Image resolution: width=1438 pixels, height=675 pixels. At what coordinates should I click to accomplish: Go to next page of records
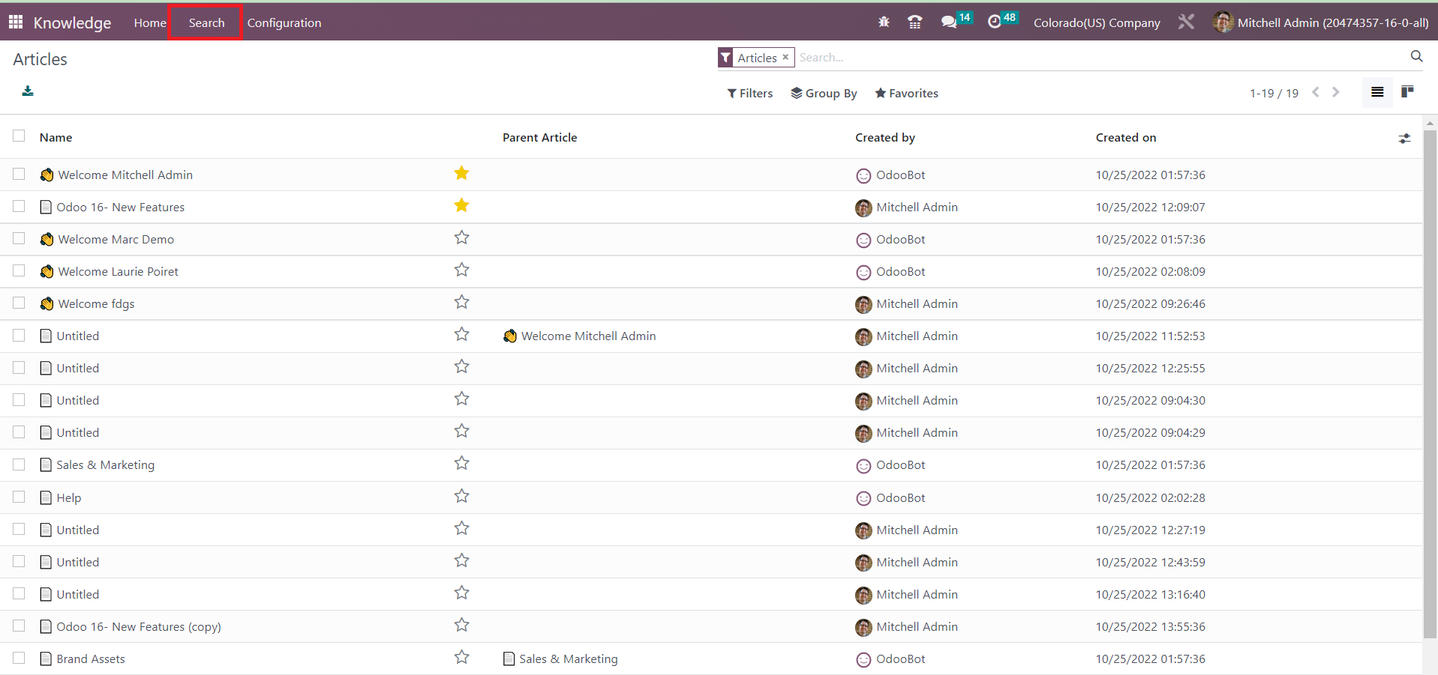(1335, 92)
